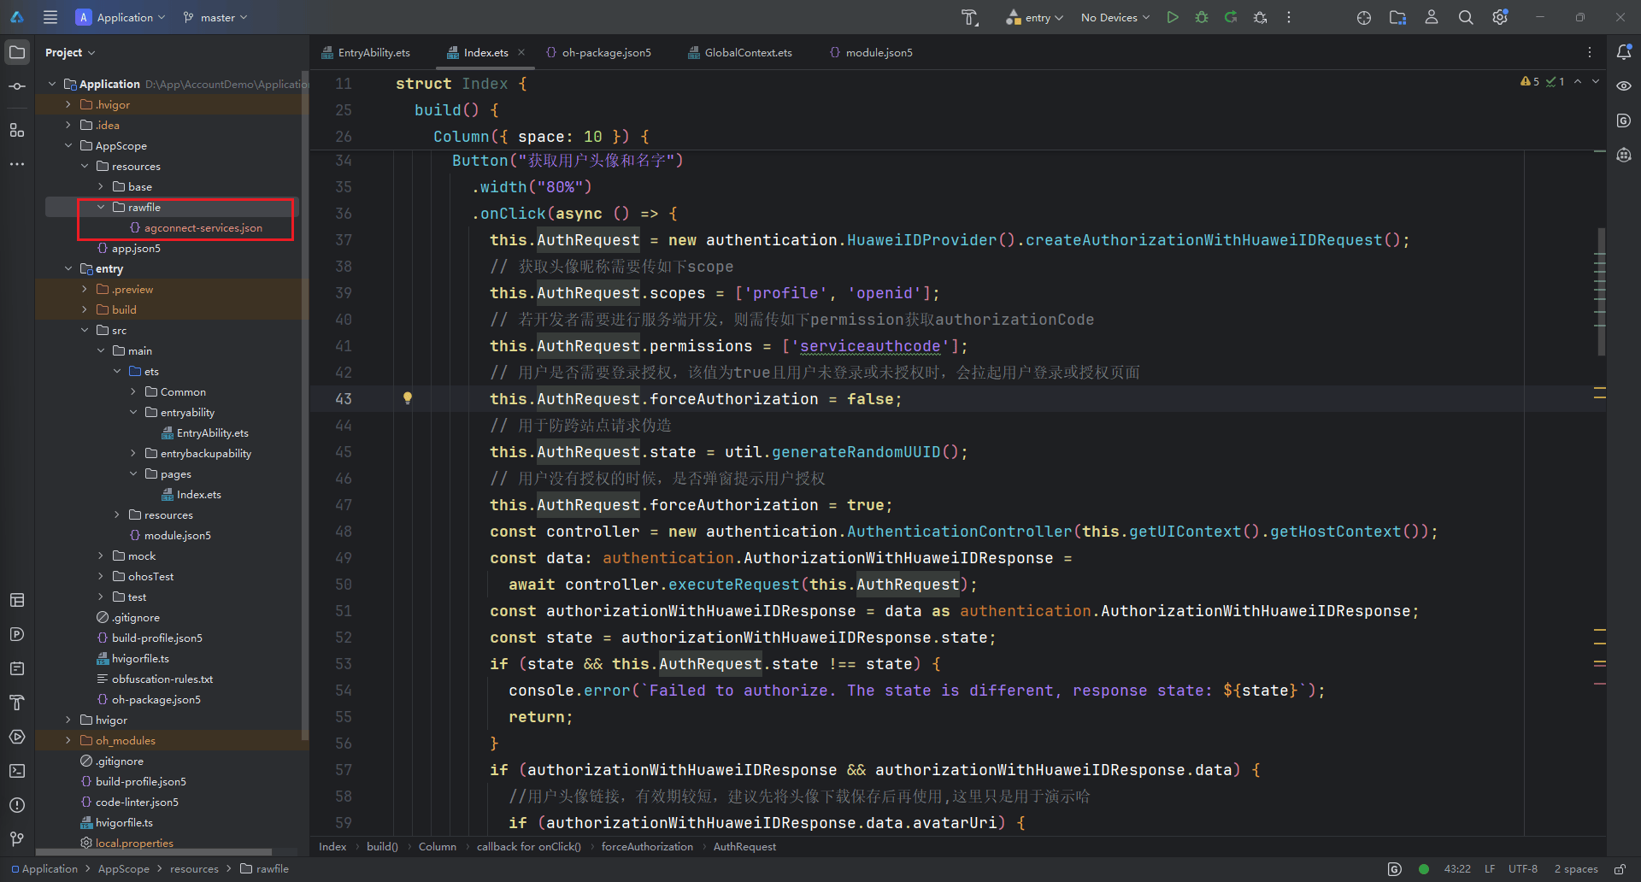This screenshot has height=882, width=1641.
Task: Click UTF-8 encoding in status bar
Action: (1522, 869)
